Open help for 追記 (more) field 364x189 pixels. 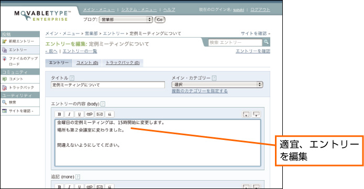(78, 177)
